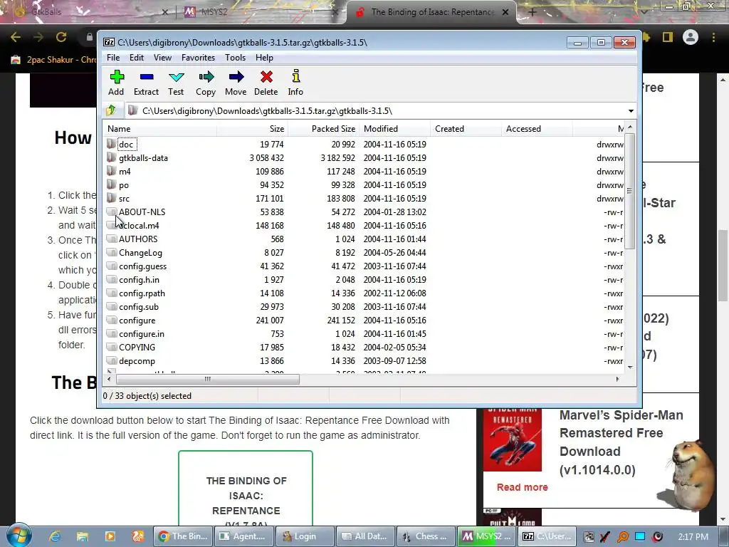The image size is (729, 547).
Task: Open Internet Explorer from taskbar
Action: coord(55,536)
